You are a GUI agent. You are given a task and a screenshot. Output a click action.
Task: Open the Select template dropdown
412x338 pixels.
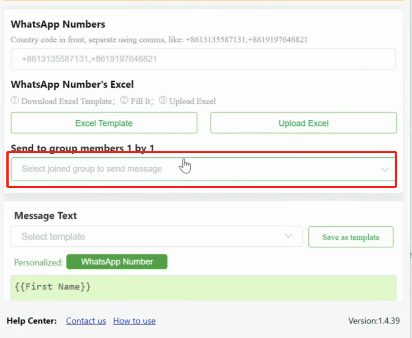coord(156,236)
